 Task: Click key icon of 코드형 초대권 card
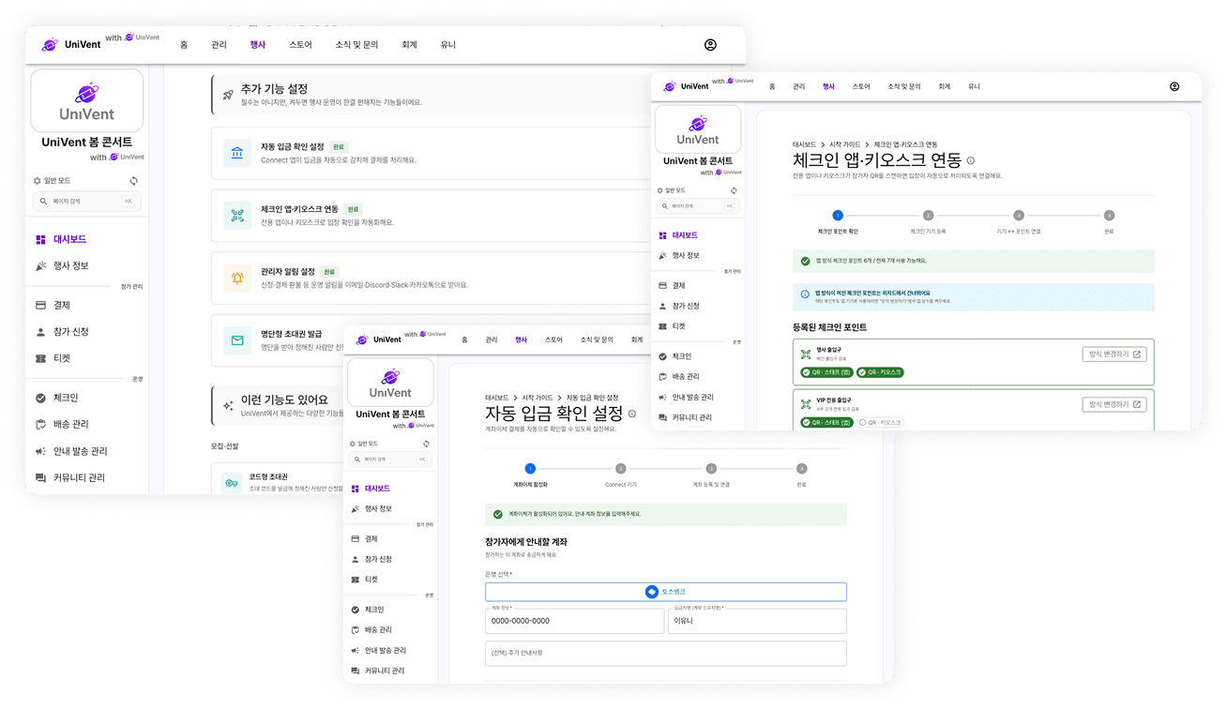click(x=230, y=482)
